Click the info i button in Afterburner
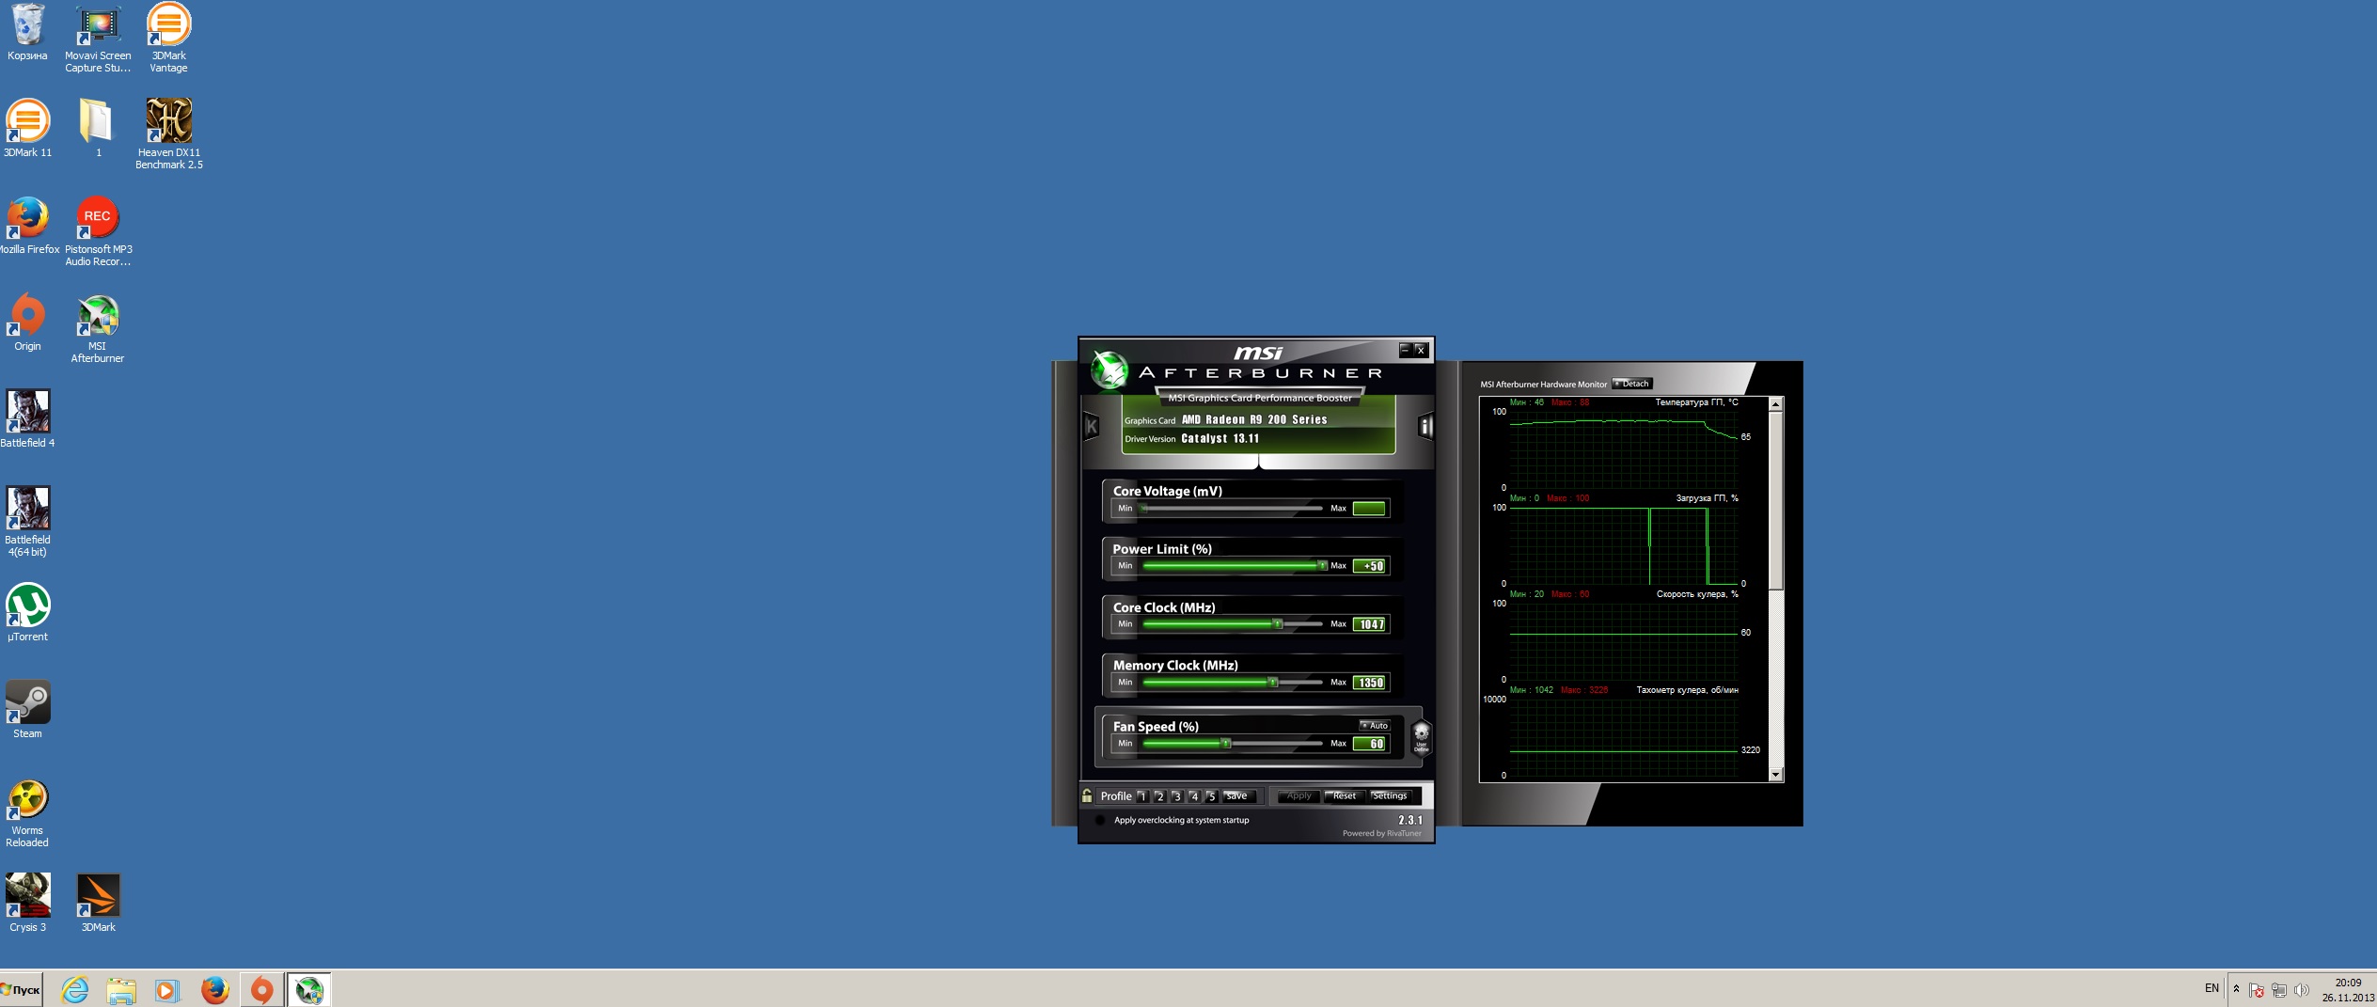The width and height of the screenshot is (2377, 1007). tap(1425, 427)
